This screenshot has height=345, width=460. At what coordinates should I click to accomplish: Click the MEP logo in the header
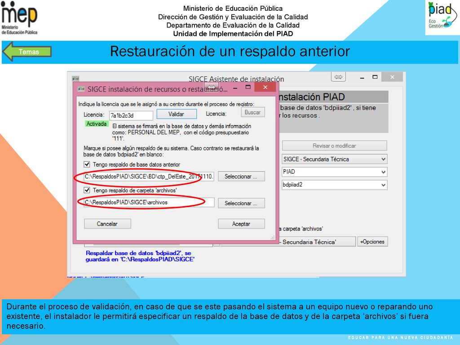(19, 18)
